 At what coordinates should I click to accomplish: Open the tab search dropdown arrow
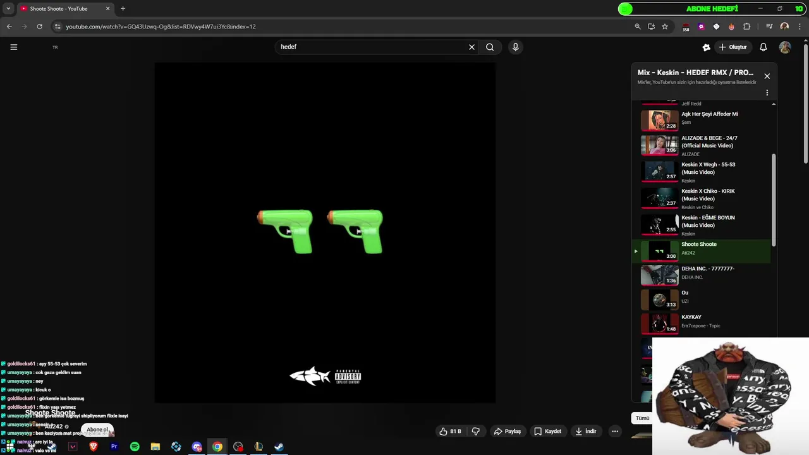(8, 9)
